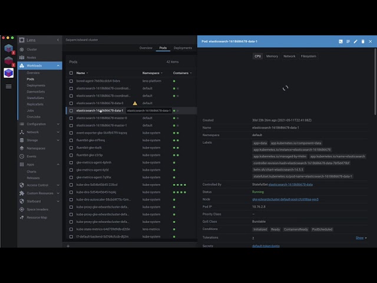The height and width of the screenshot is (283, 377).
Task: Check the elasticsearch data-0 pod checkbox
Action: click(x=71, y=103)
